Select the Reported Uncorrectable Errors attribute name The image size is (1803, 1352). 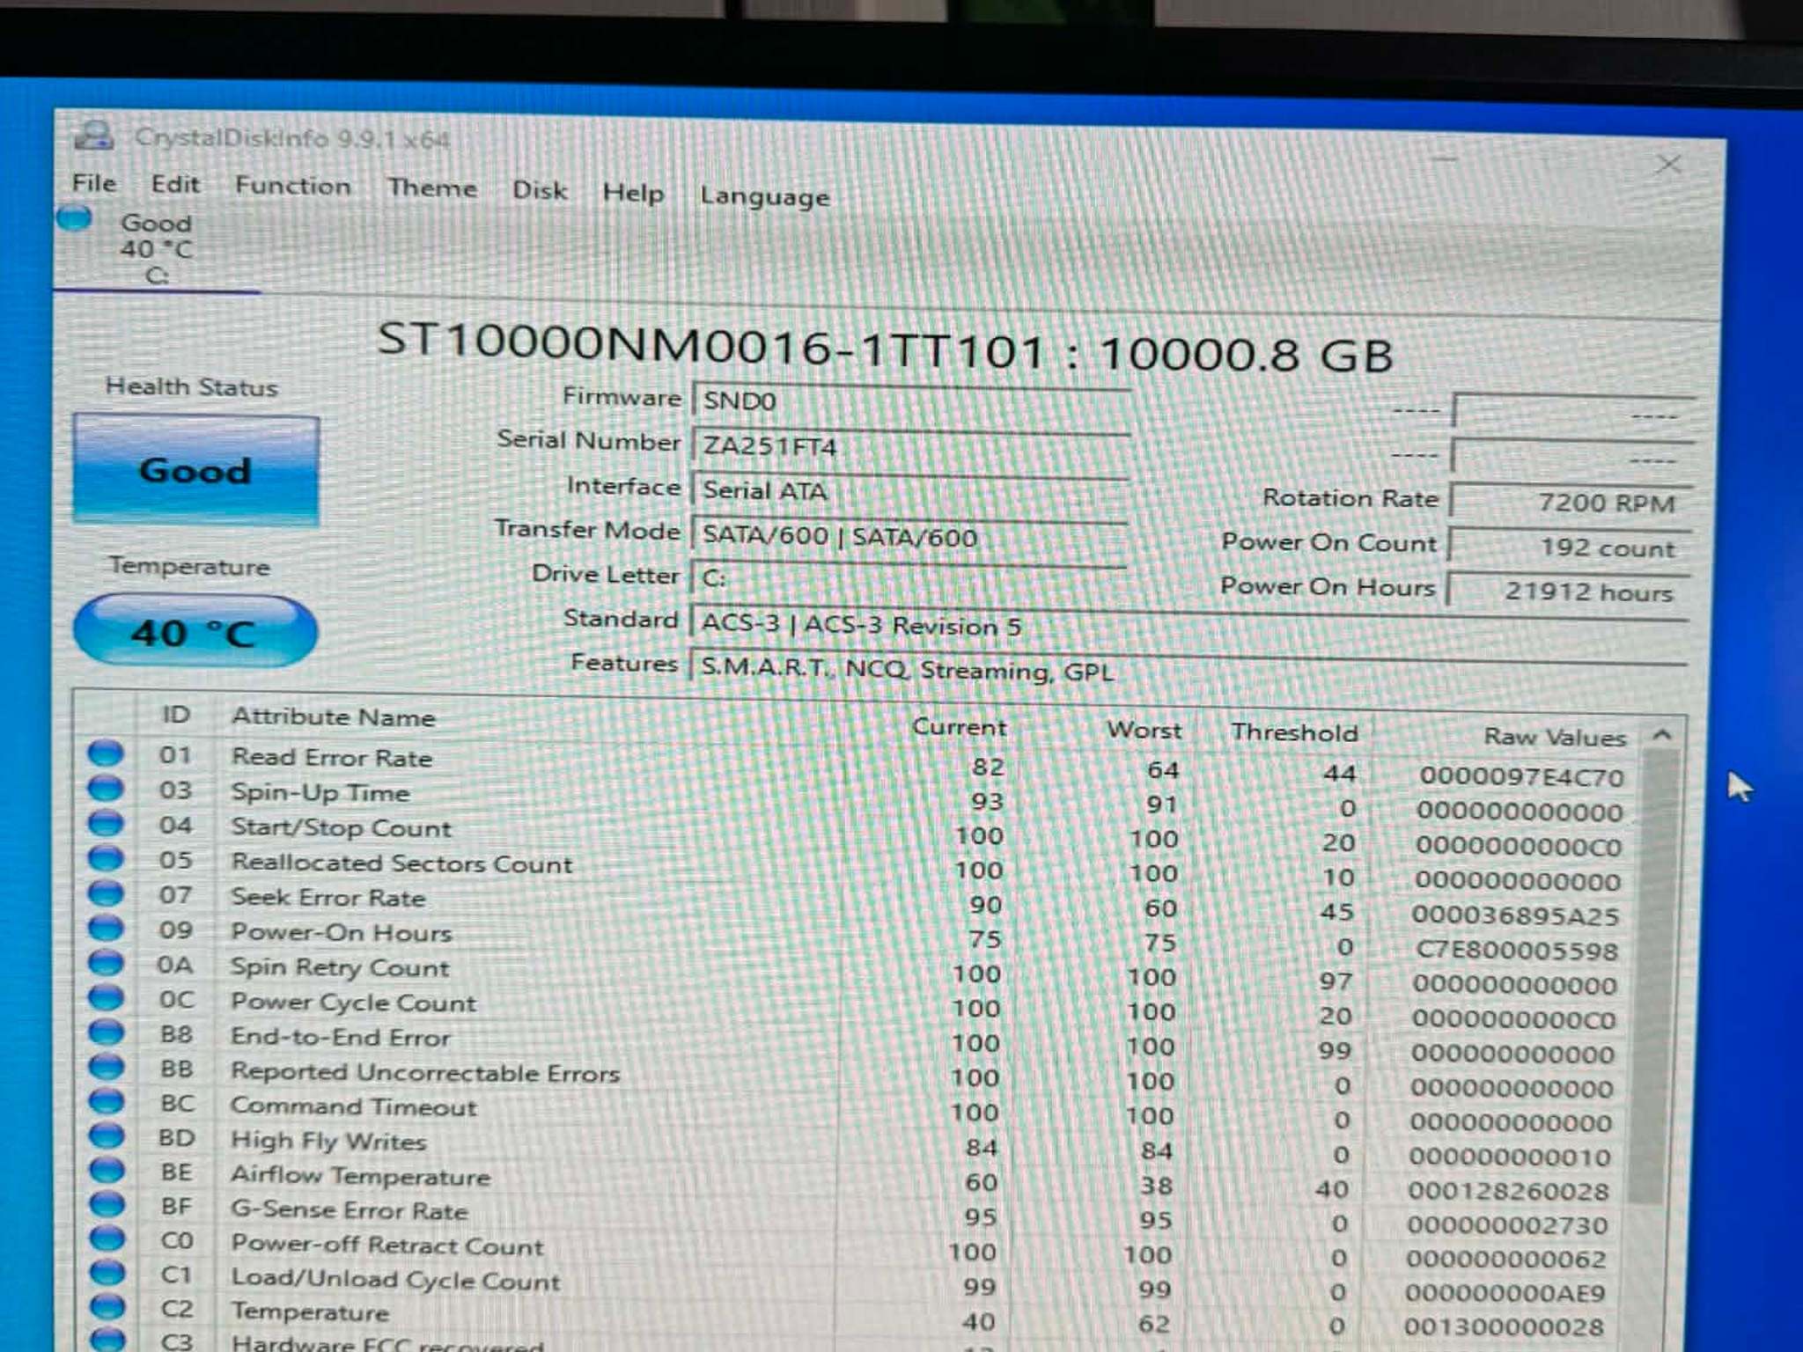tap(425, 1073)
